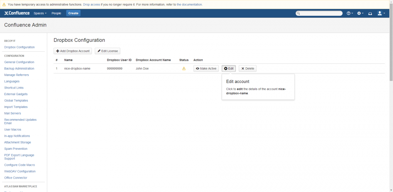Delete the nice-dropbox-name account
This screenshot has height=192, width=393.
tap(248, 69)
